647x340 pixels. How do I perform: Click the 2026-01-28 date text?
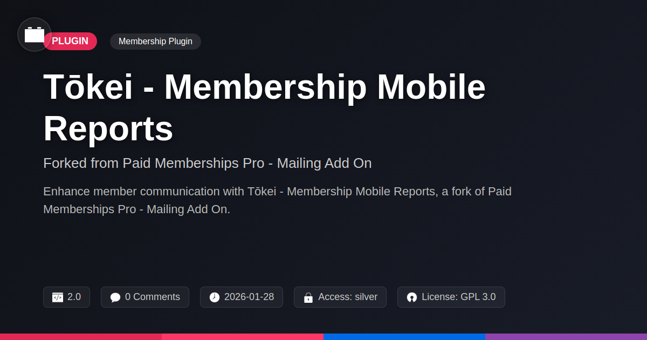pos(249,297)
